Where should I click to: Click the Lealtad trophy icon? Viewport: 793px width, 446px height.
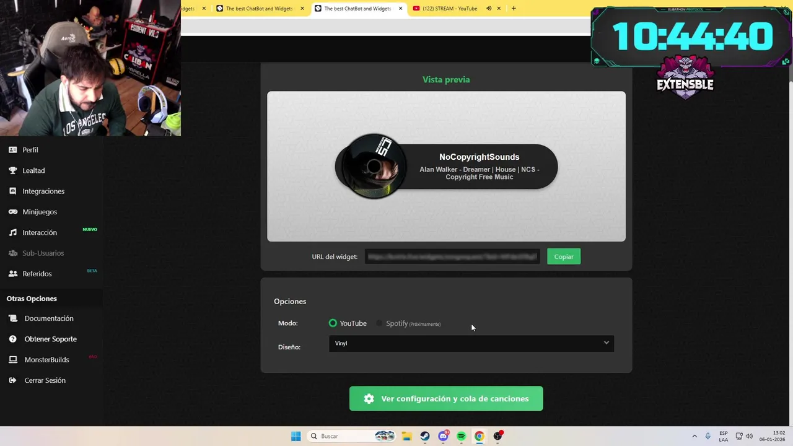pyautogui.click(x=12, y=170)
